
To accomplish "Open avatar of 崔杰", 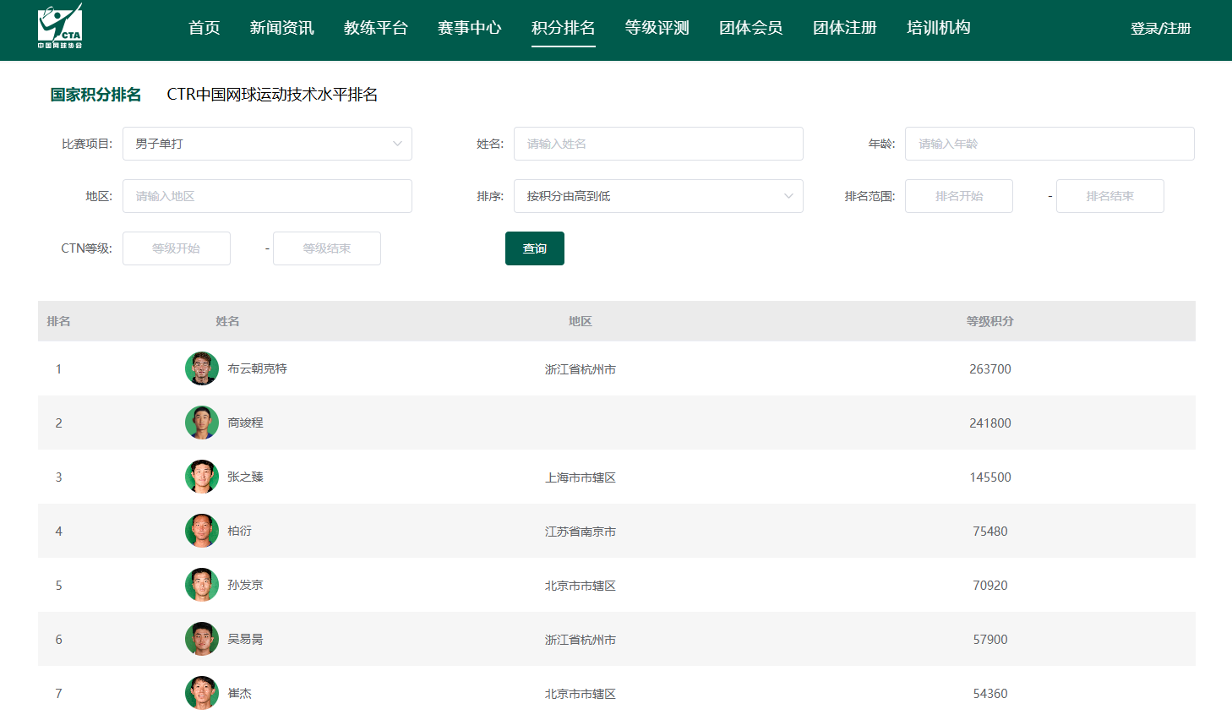I will click(202, 693).
